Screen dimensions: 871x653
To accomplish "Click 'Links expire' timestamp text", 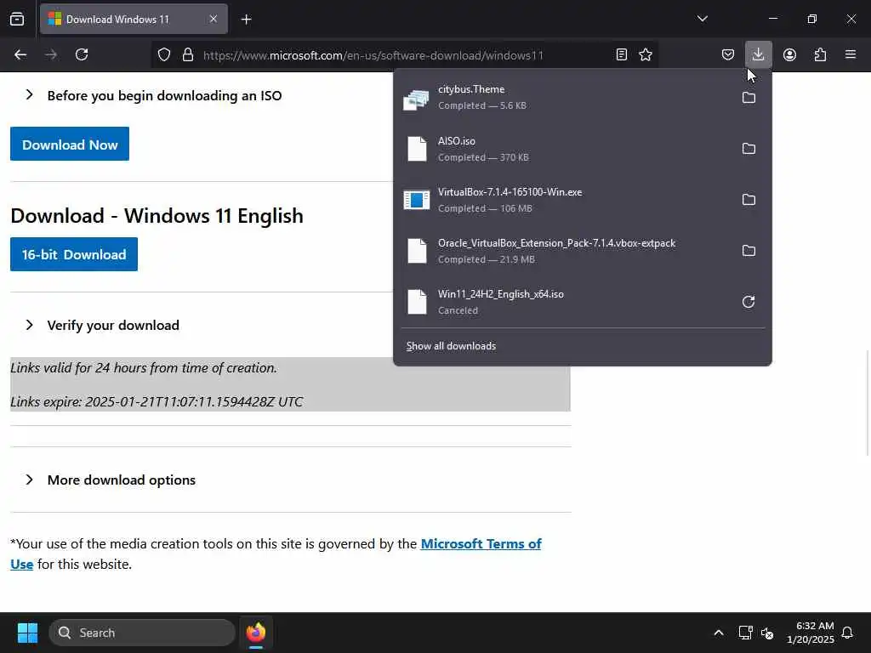I will point(157,401).
